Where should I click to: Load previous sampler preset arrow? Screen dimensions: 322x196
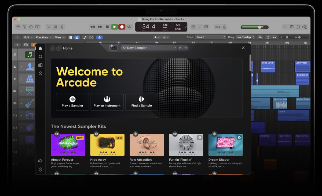tap(180, 48)
